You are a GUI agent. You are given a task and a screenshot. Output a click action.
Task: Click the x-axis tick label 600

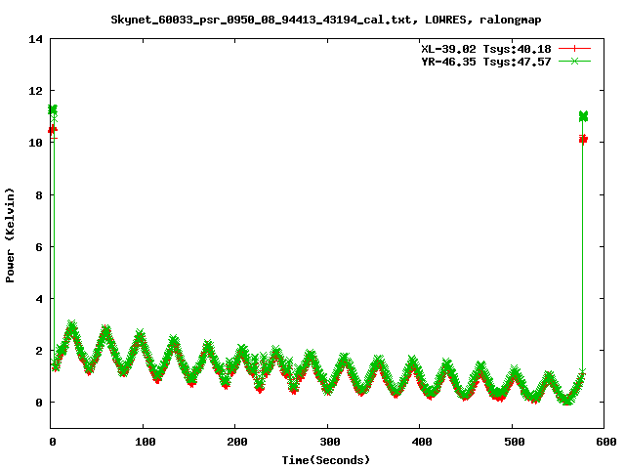click(x=604, y=442)
